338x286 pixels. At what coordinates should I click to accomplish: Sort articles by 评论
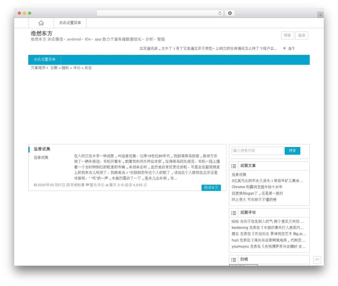tap(77, 68)
